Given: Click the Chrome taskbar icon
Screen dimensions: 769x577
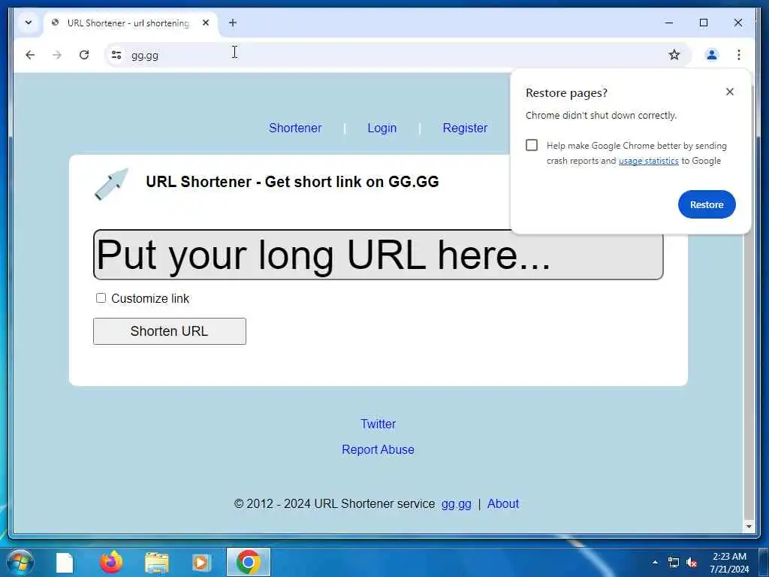Looking at the screenshot, I should 248,562.
